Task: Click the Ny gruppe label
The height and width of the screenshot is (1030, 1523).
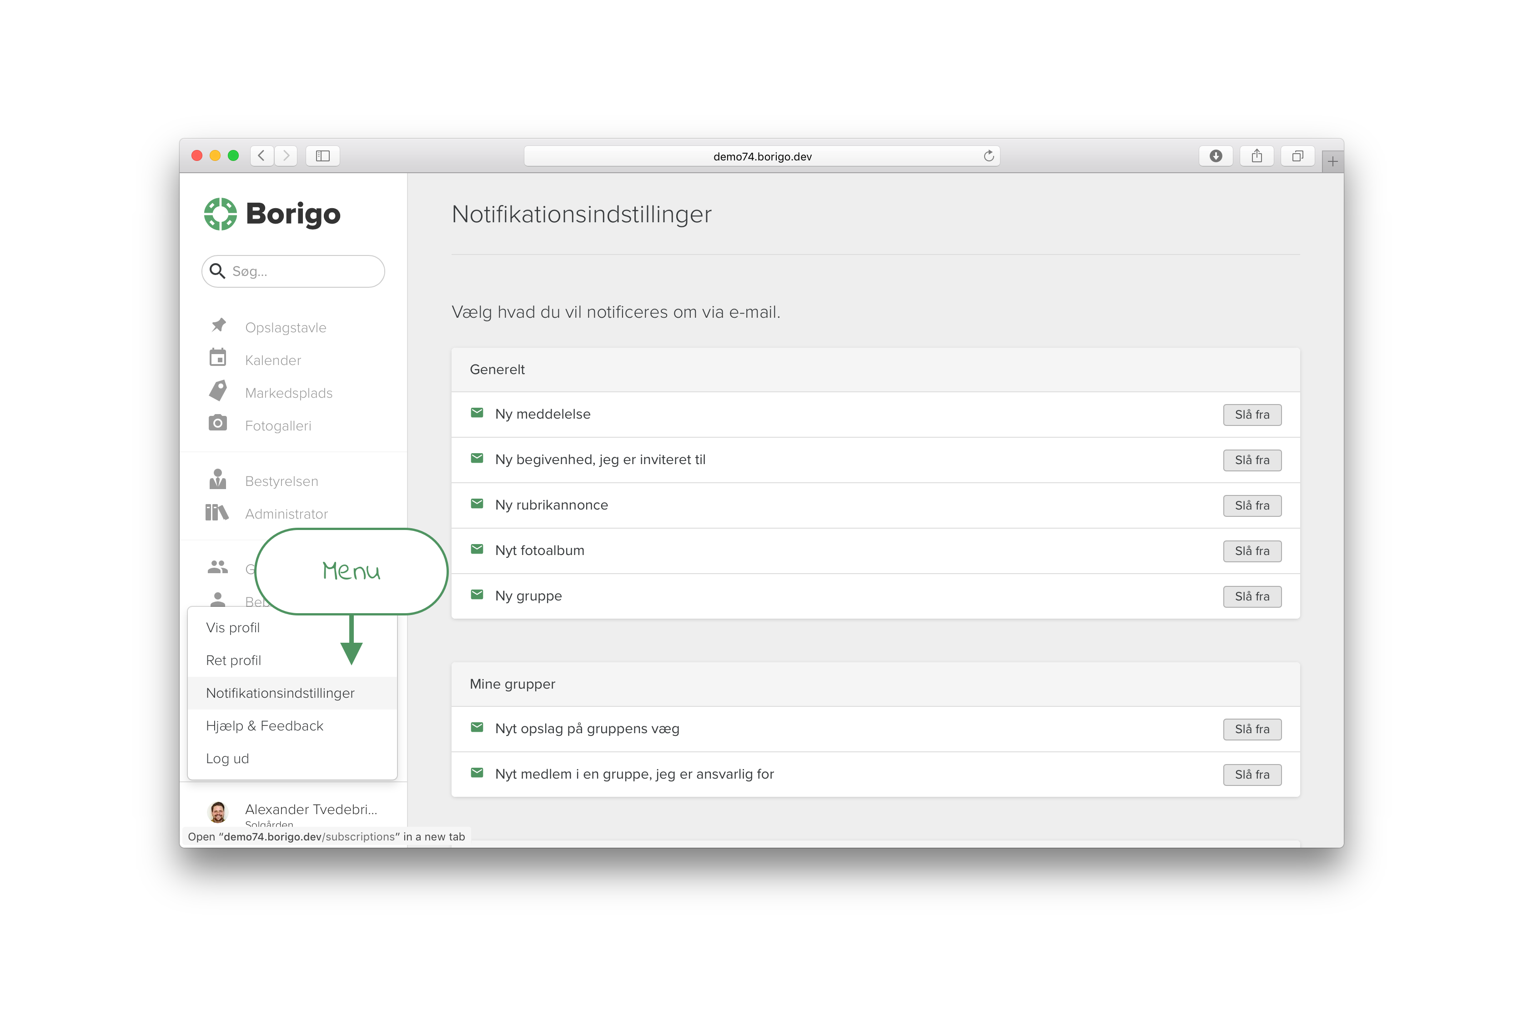Action: tap(528, 596)
